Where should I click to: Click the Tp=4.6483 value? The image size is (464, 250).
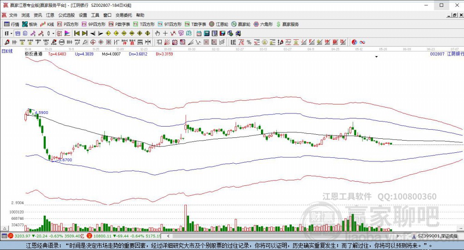[x=57, y=54]
